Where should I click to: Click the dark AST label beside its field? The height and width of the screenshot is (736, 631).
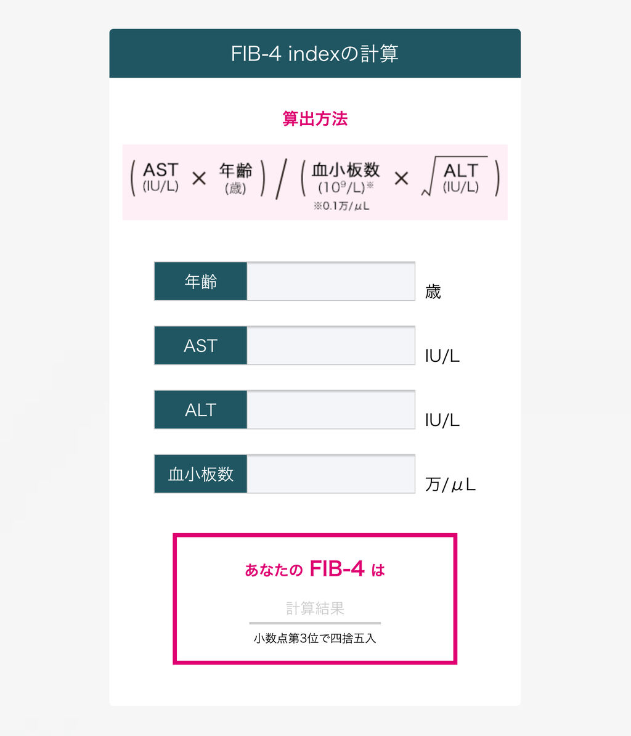[x=201, y=346]
